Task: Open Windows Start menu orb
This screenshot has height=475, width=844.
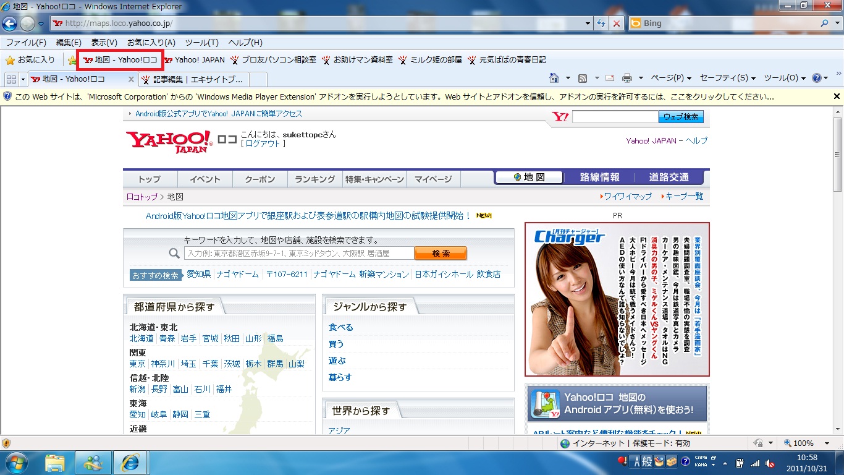Action: coord(17,462)
